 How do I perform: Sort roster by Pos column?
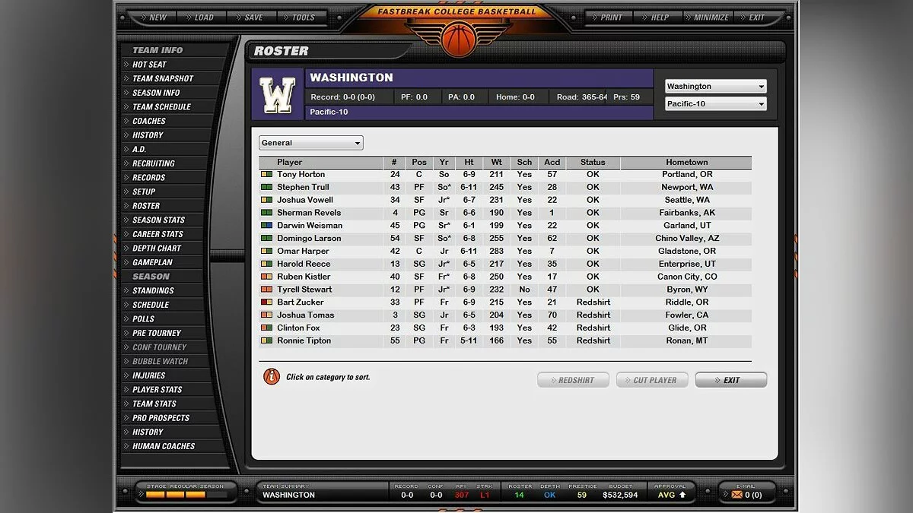[x=419, y=163]
